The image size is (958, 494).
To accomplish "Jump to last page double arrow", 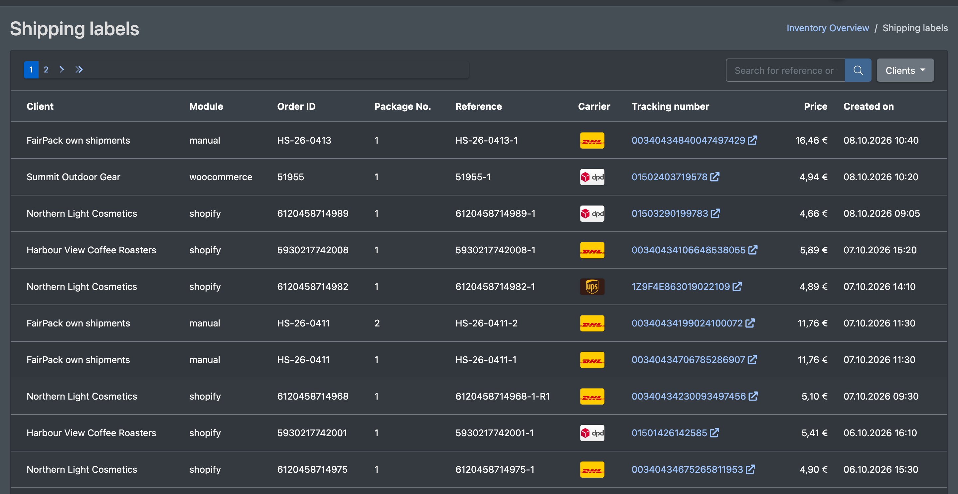I will (x=79, y=69).
